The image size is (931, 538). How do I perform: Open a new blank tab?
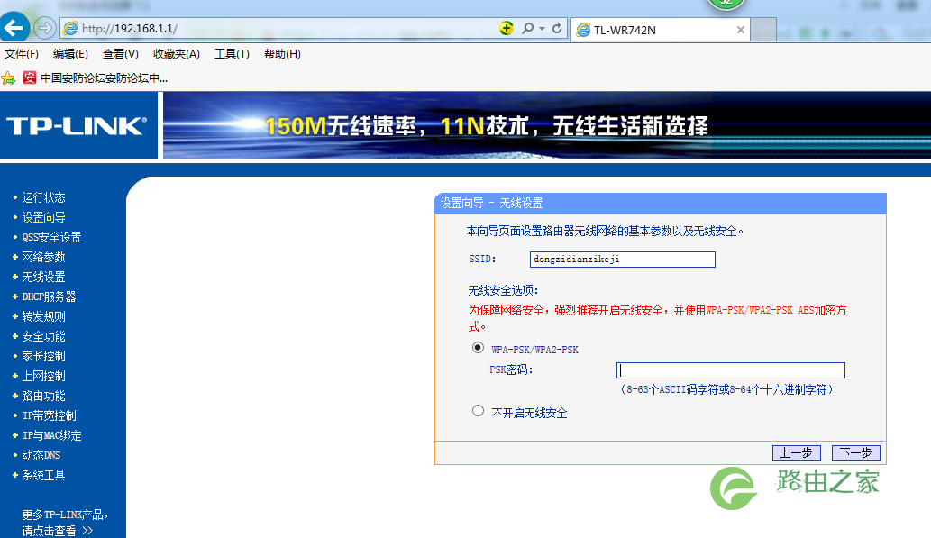pos(763,30)
